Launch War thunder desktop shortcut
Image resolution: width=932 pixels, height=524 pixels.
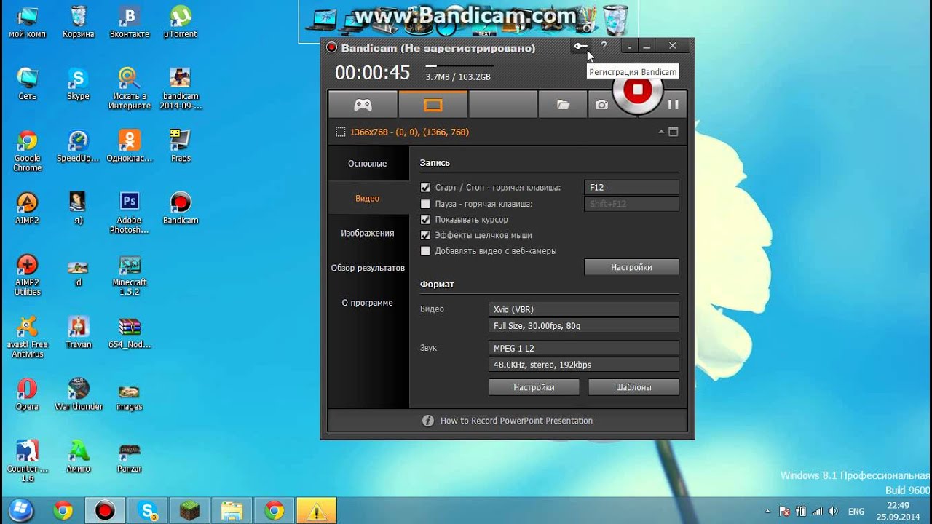pos(79,394)
